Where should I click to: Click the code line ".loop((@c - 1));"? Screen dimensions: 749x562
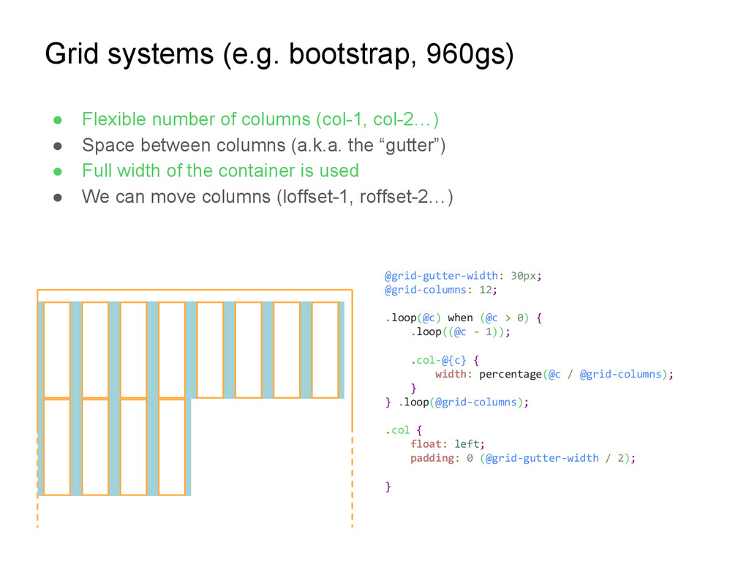(461, 332)
